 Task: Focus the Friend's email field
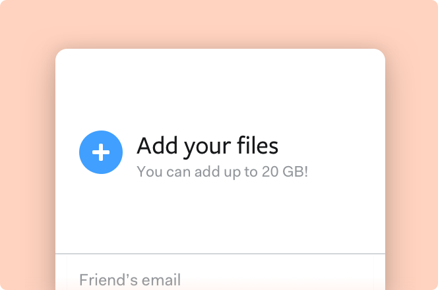pyautogui.click(x=220, y=279)
